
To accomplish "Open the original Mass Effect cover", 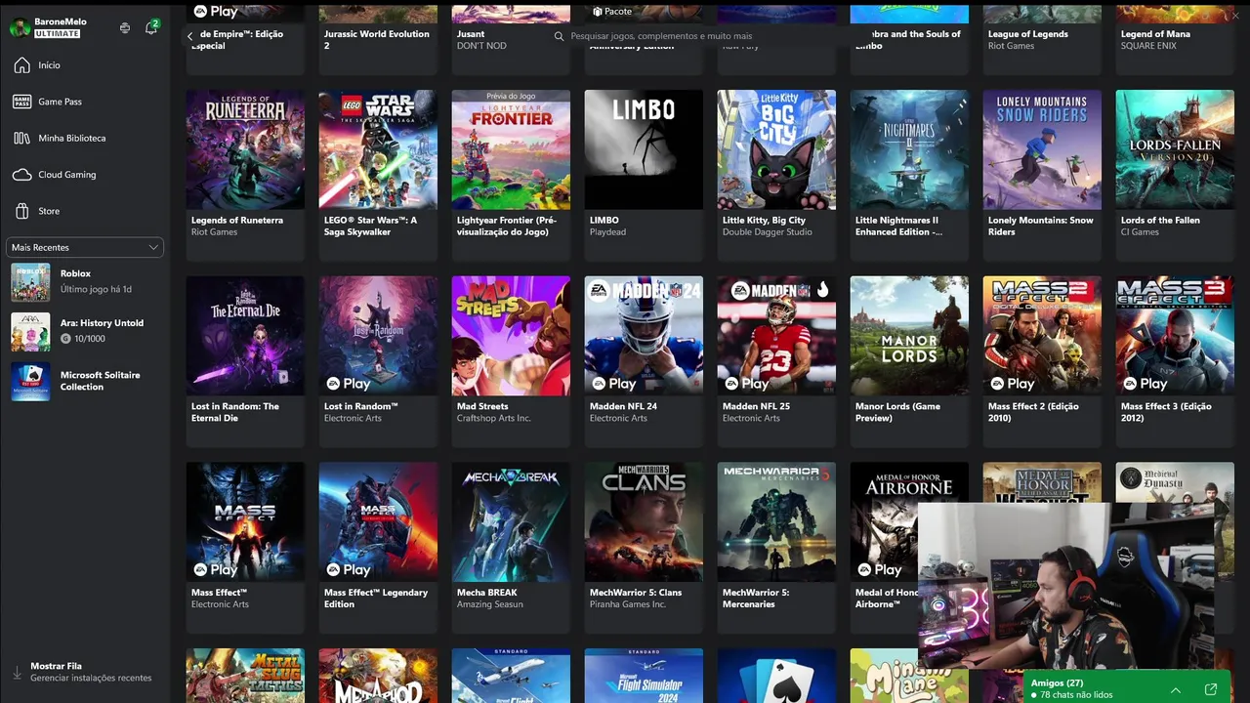I will coord(245,522).
